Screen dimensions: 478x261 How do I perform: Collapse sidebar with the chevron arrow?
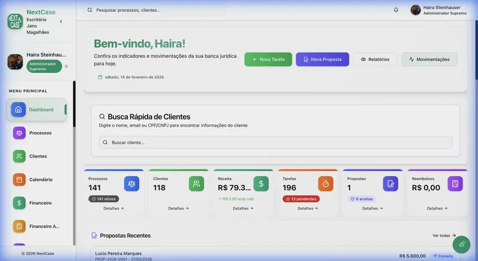point(61,22)
